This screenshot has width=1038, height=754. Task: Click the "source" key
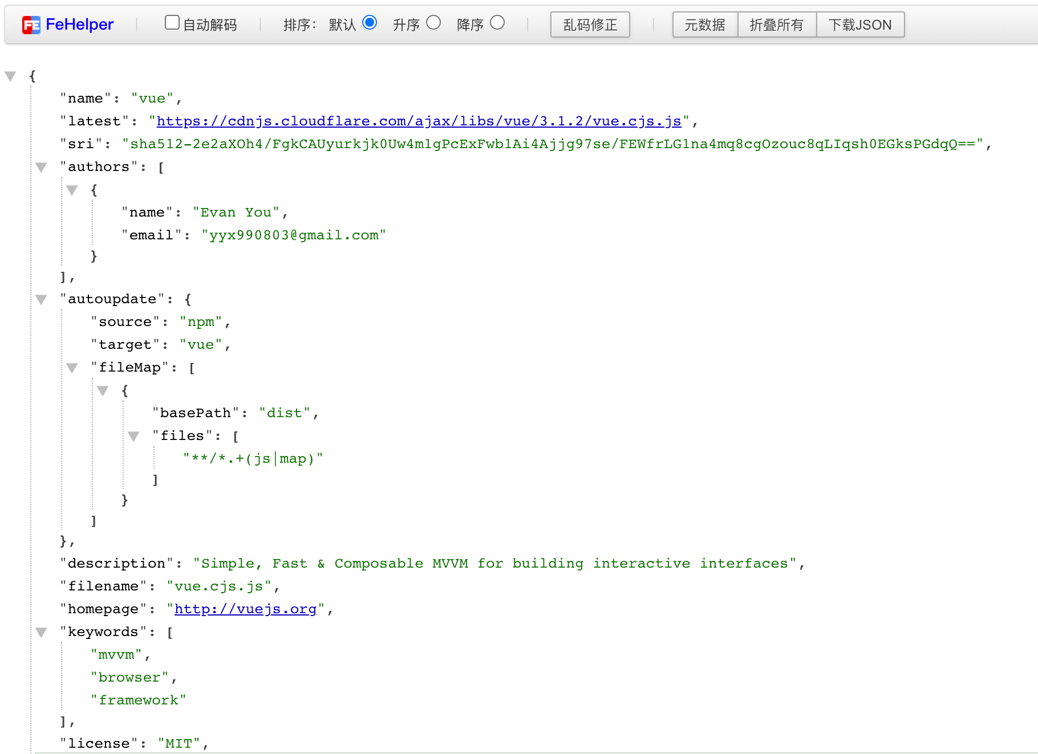125,322
